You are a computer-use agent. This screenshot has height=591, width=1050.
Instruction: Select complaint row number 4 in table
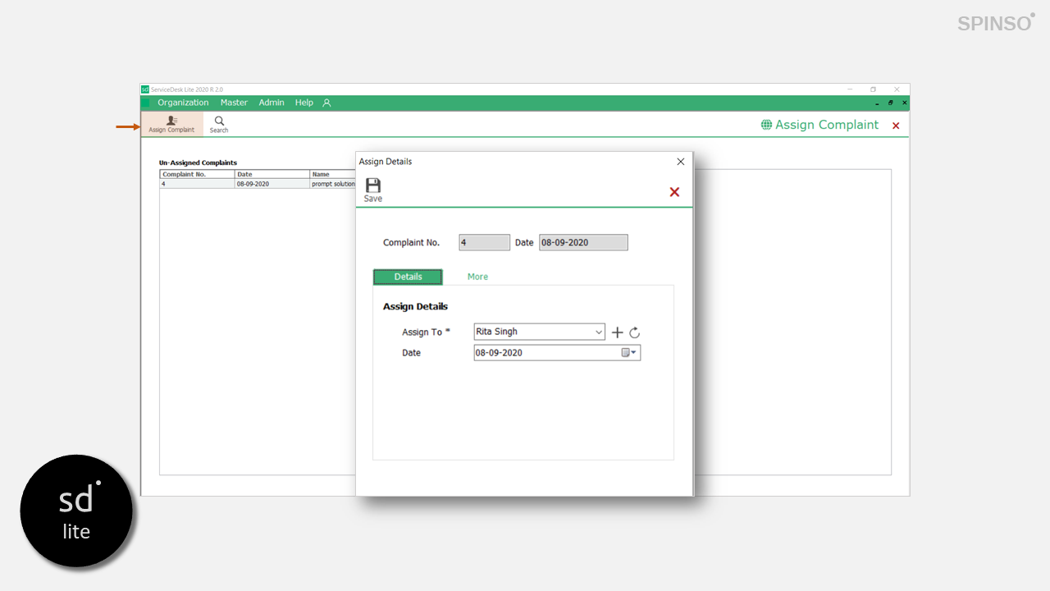(197, 184)
